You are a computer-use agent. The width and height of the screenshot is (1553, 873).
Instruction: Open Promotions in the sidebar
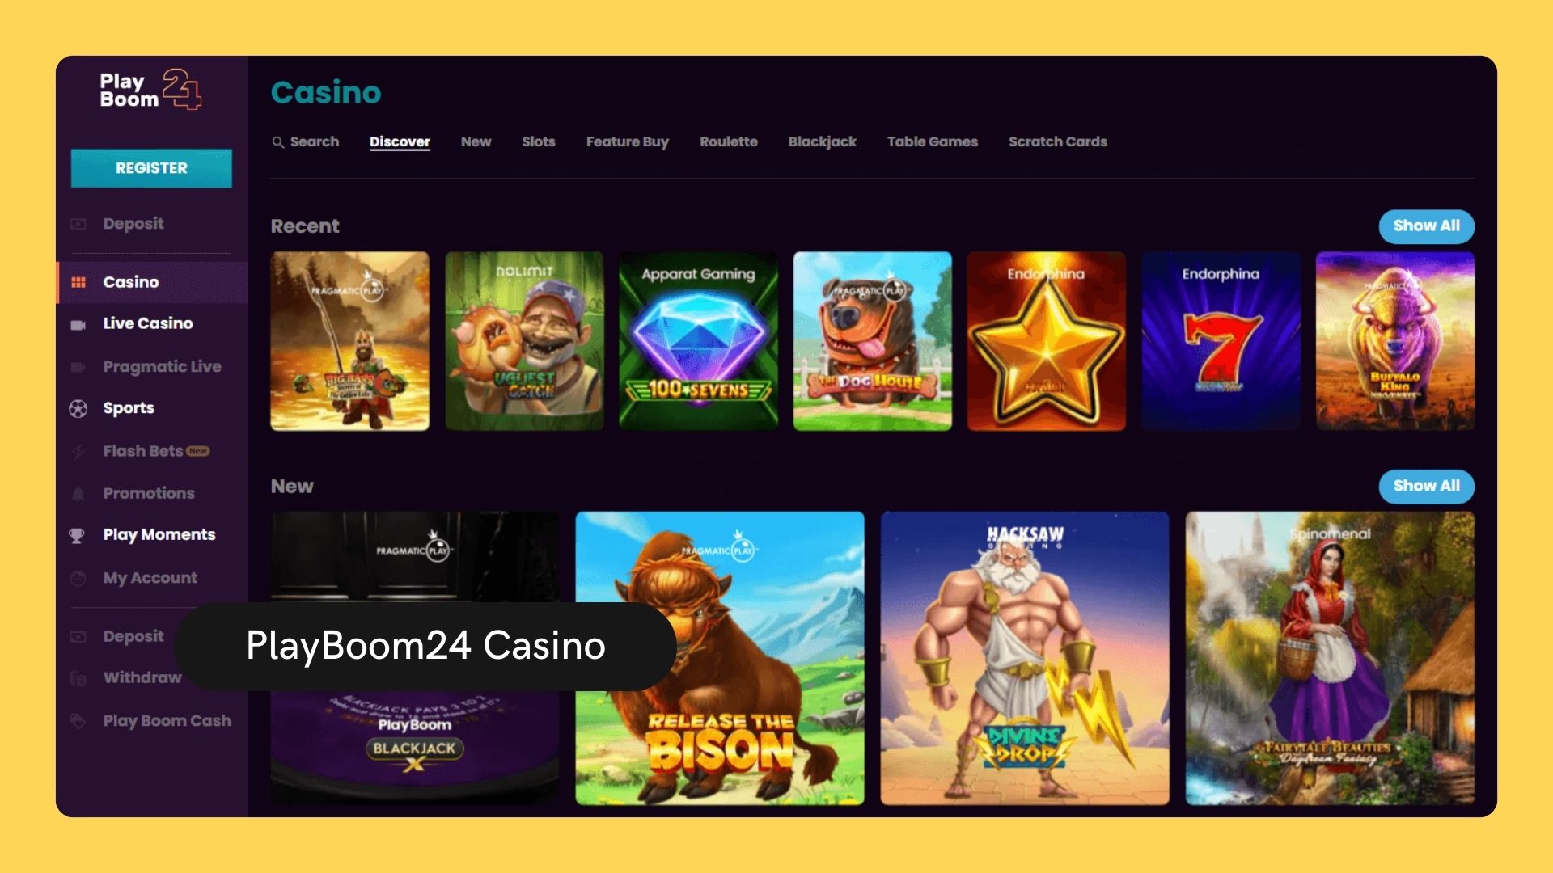(x=149, y=493)
